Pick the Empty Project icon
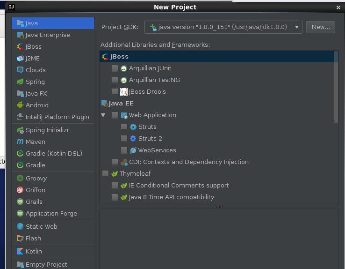 pyautogui.click(x=20, y=264)
